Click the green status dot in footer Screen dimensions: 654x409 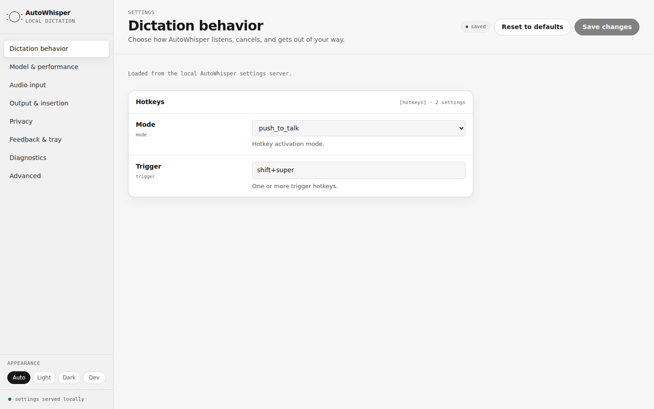pyautogui.click(x=10, y=399)
